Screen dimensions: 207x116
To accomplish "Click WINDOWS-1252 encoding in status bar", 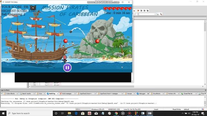I will [114, 109].
